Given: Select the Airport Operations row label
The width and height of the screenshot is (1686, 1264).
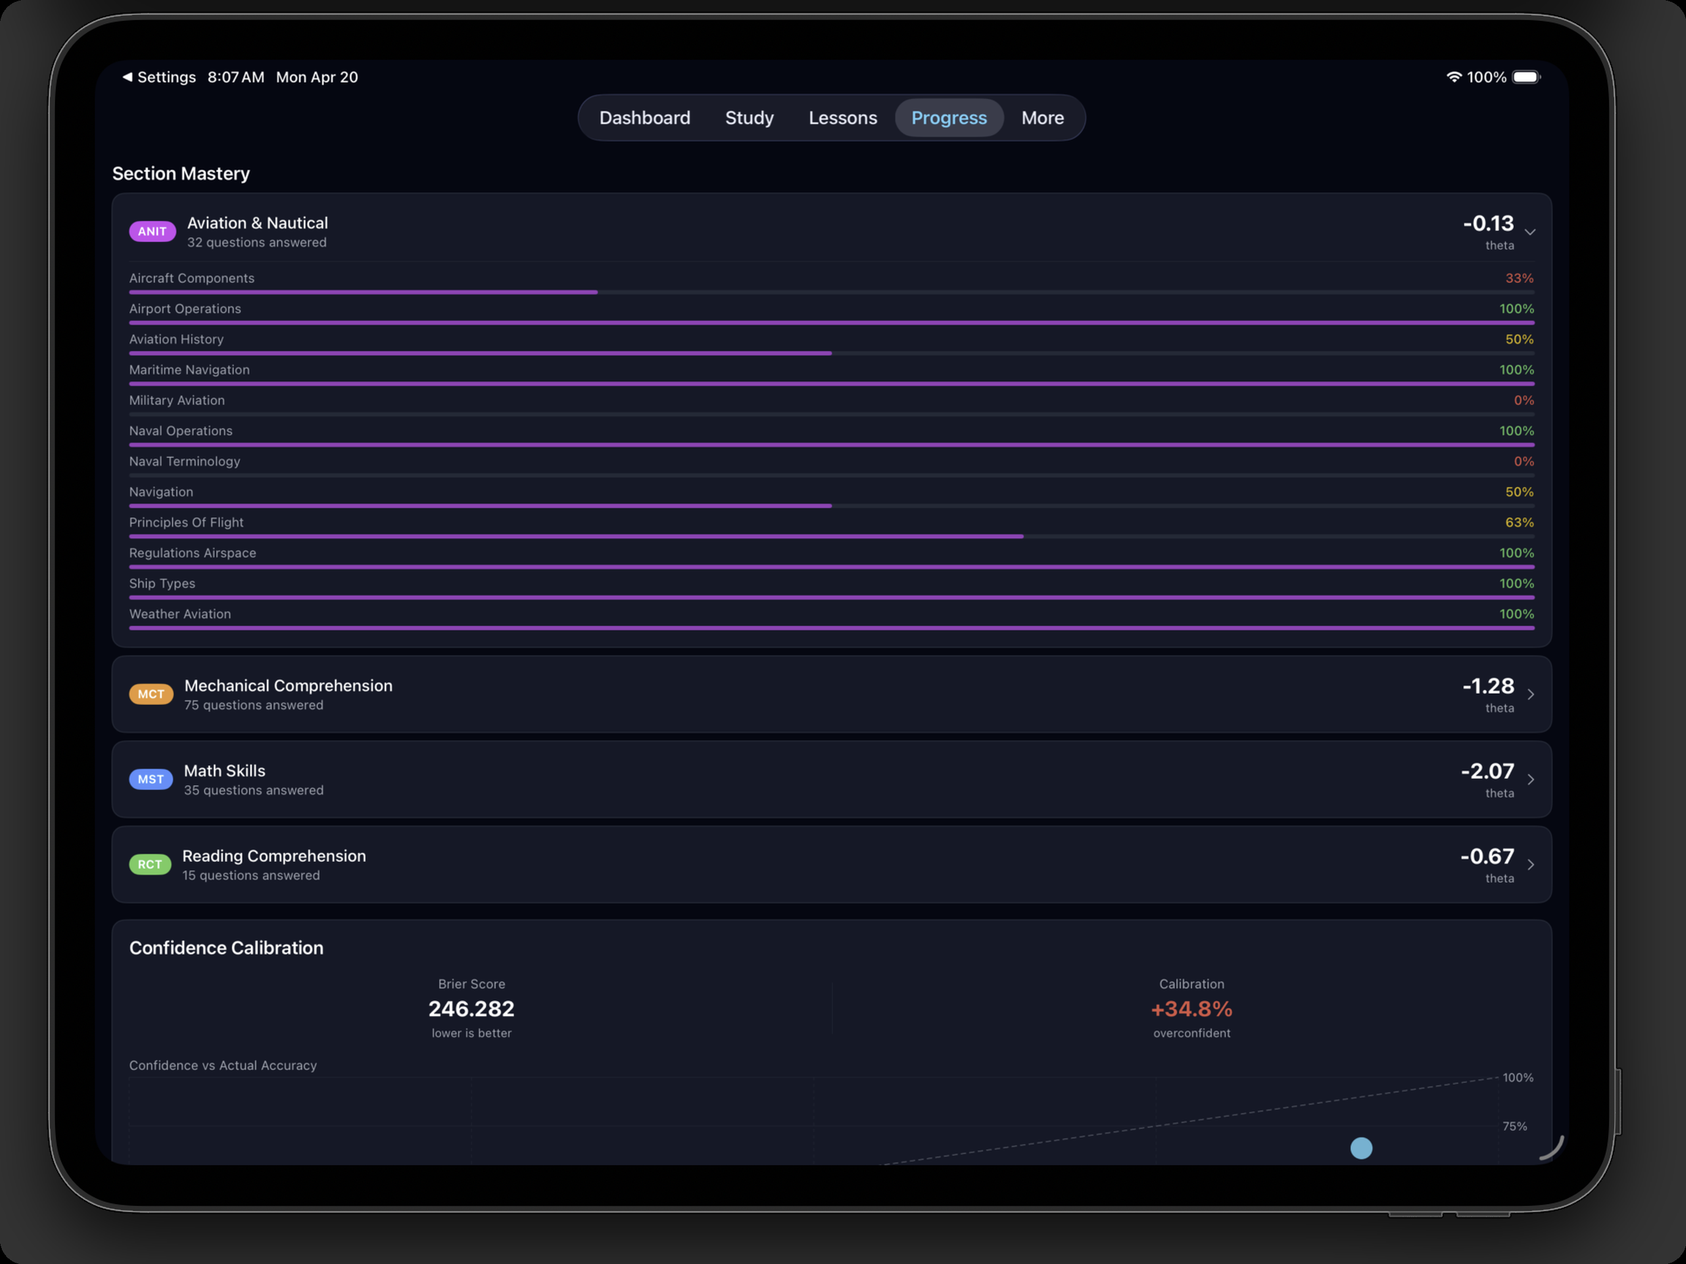Looking at the screenshot, I should (x=185, y=309).
